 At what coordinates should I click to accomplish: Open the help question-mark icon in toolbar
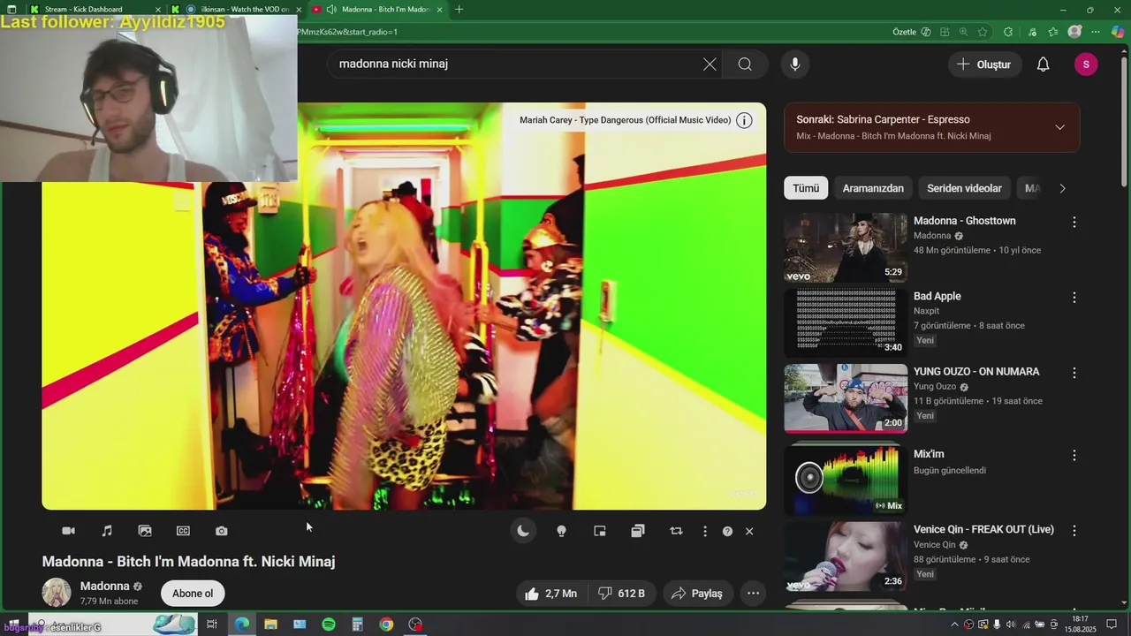point(727,531)
